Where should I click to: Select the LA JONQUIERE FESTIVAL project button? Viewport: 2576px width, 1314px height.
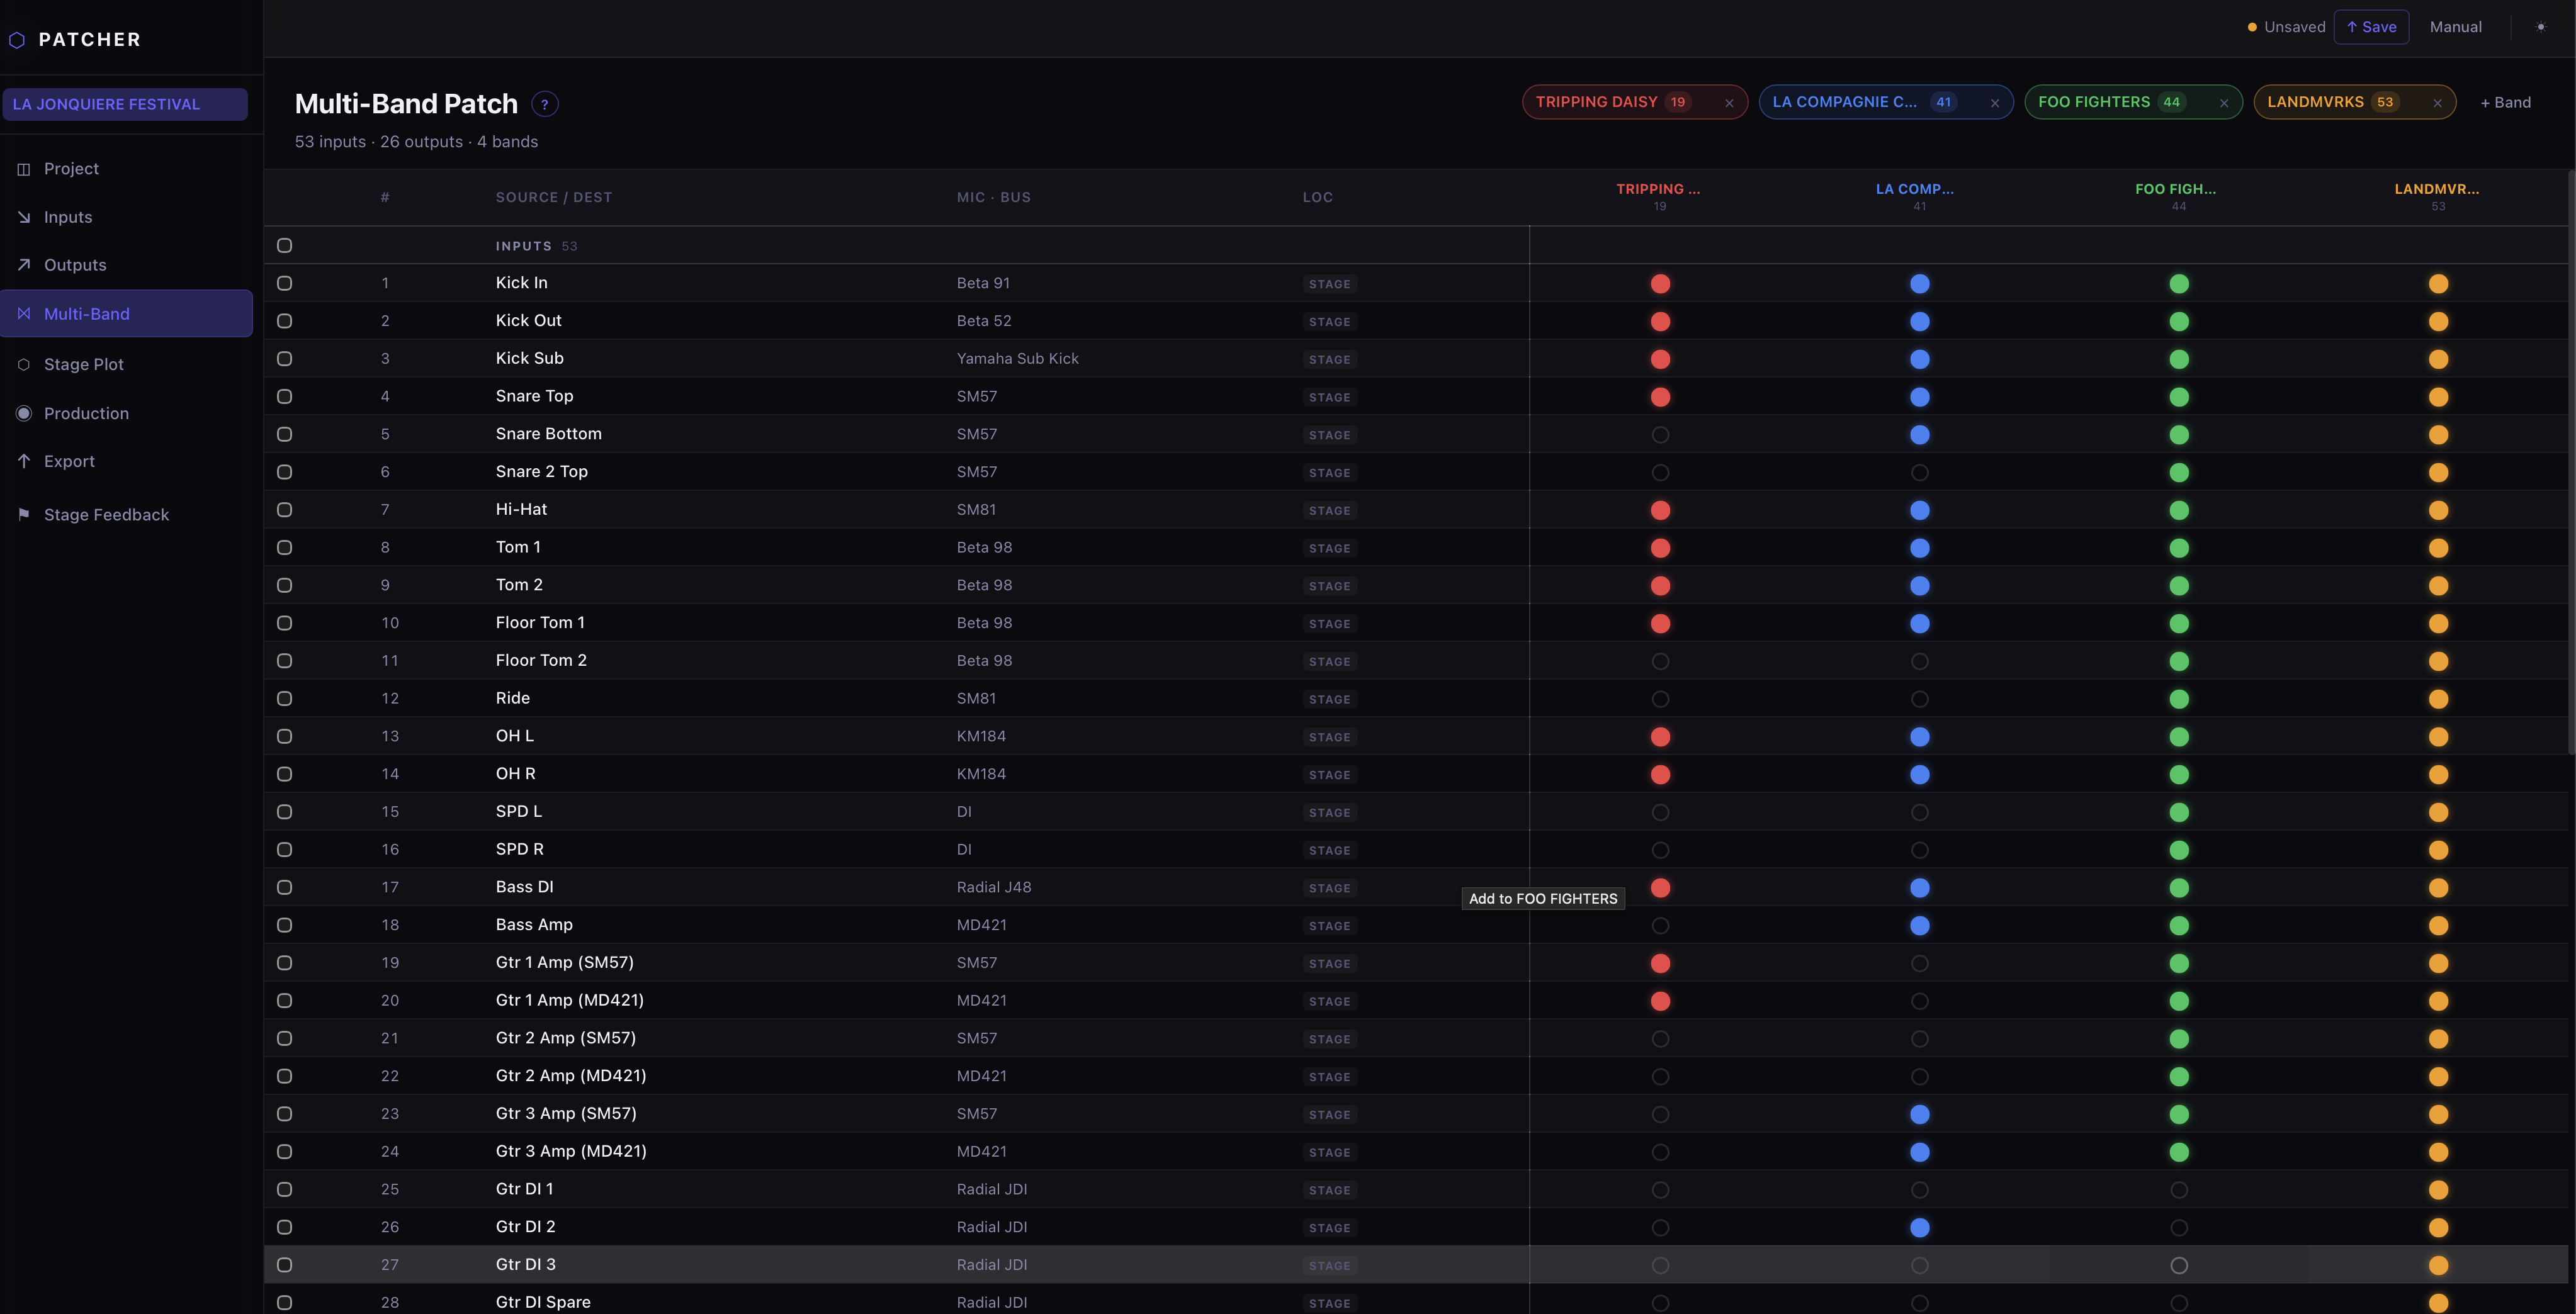125,104
